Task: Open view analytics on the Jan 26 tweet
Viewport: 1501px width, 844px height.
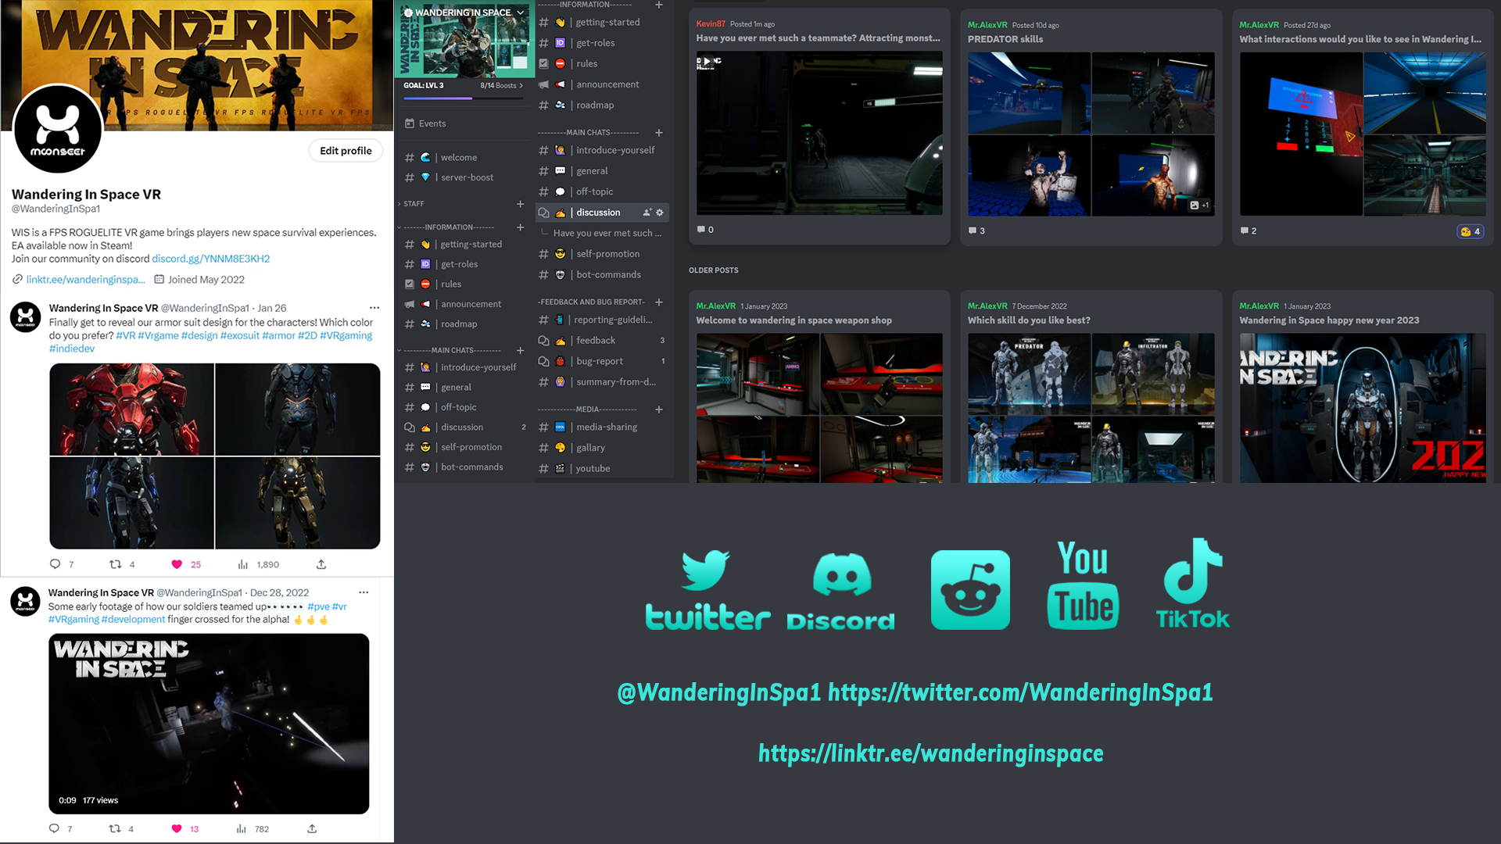Action: (242, 564)
